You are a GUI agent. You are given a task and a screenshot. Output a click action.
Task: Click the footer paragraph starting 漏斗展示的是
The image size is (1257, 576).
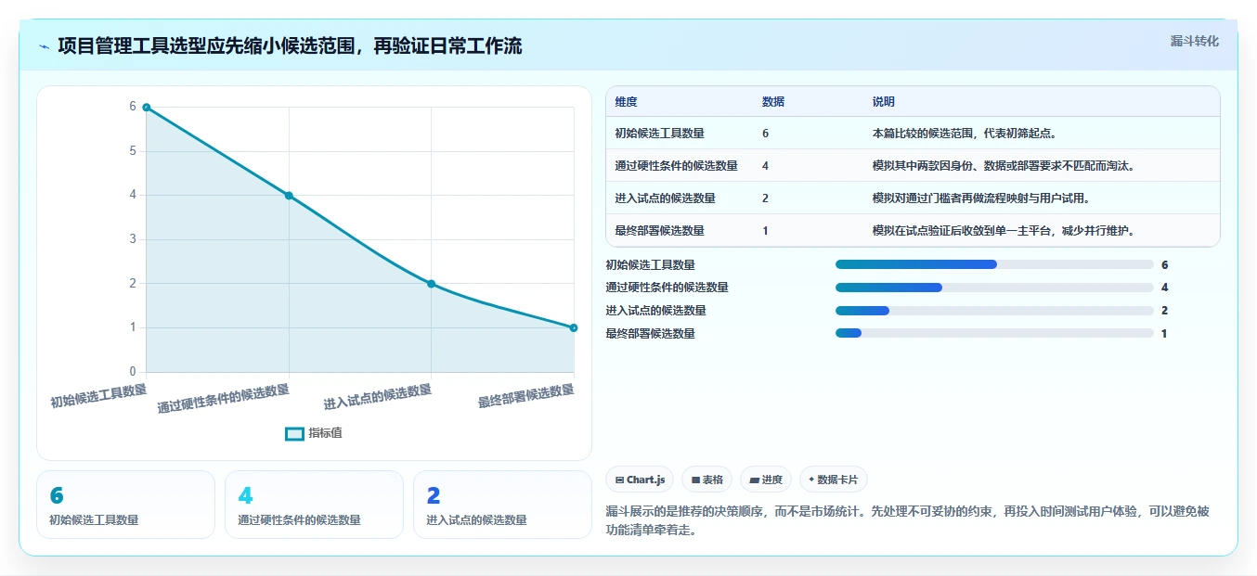[907, 520]
